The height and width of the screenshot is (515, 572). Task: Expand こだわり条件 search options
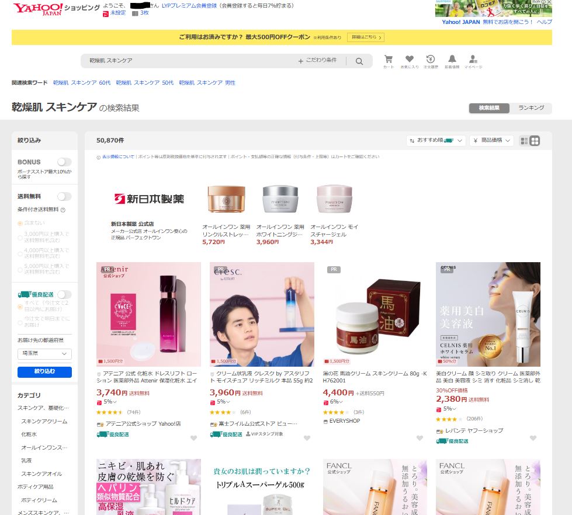click(317, 61)
